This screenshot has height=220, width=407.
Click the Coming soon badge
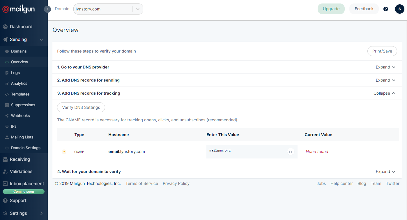coord(24,192)
